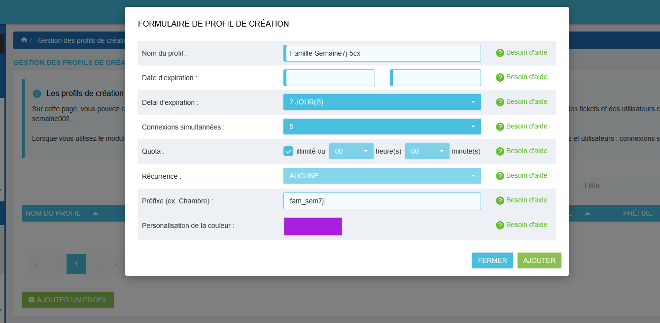Click the home icon in breadcrumb
The image size is (660, 323).
[x=24, y=40]
